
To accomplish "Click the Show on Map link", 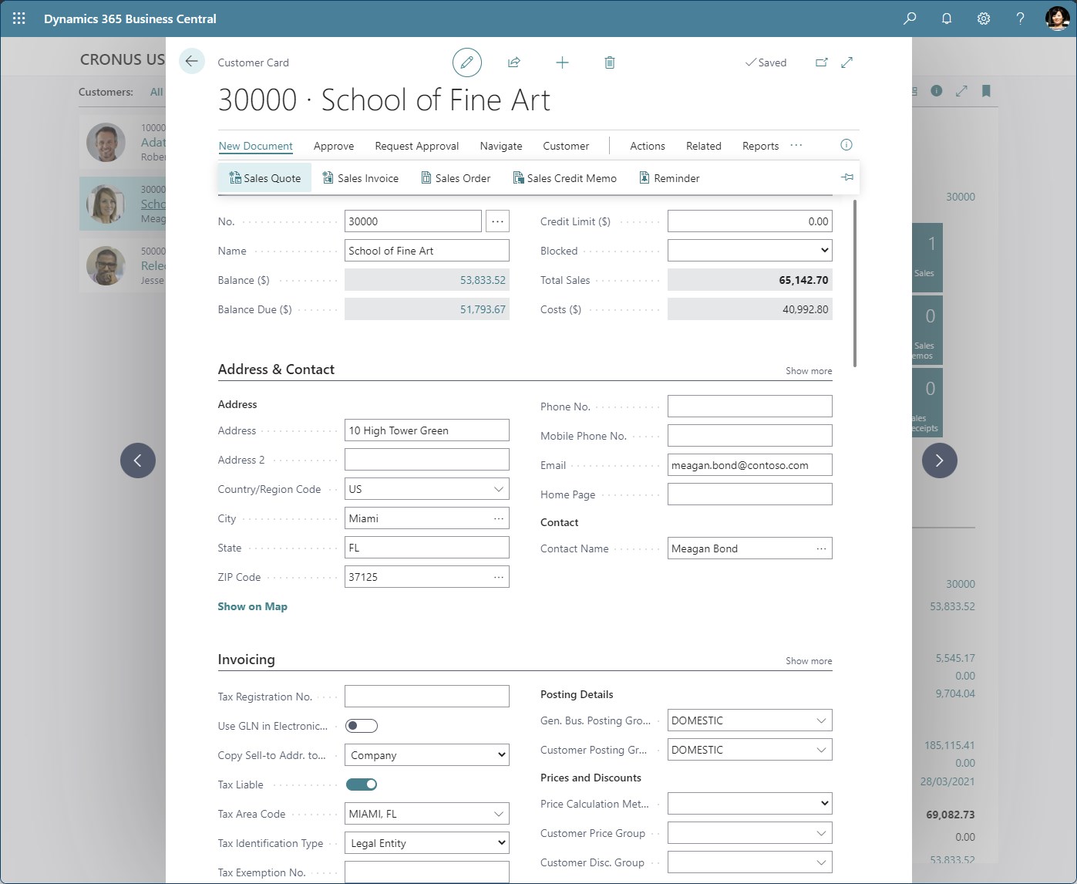I will click(x=252, y=606).
